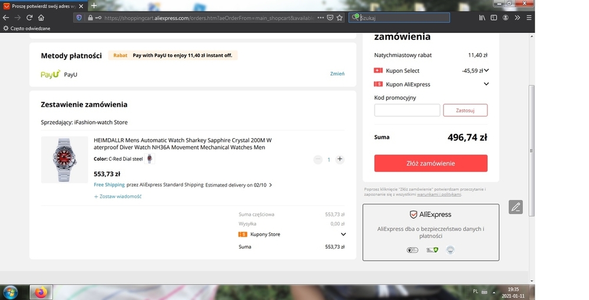Expand the Kupon Select dropdown arrow
This screenshot has height=300, width=589.
coord(487,71)
